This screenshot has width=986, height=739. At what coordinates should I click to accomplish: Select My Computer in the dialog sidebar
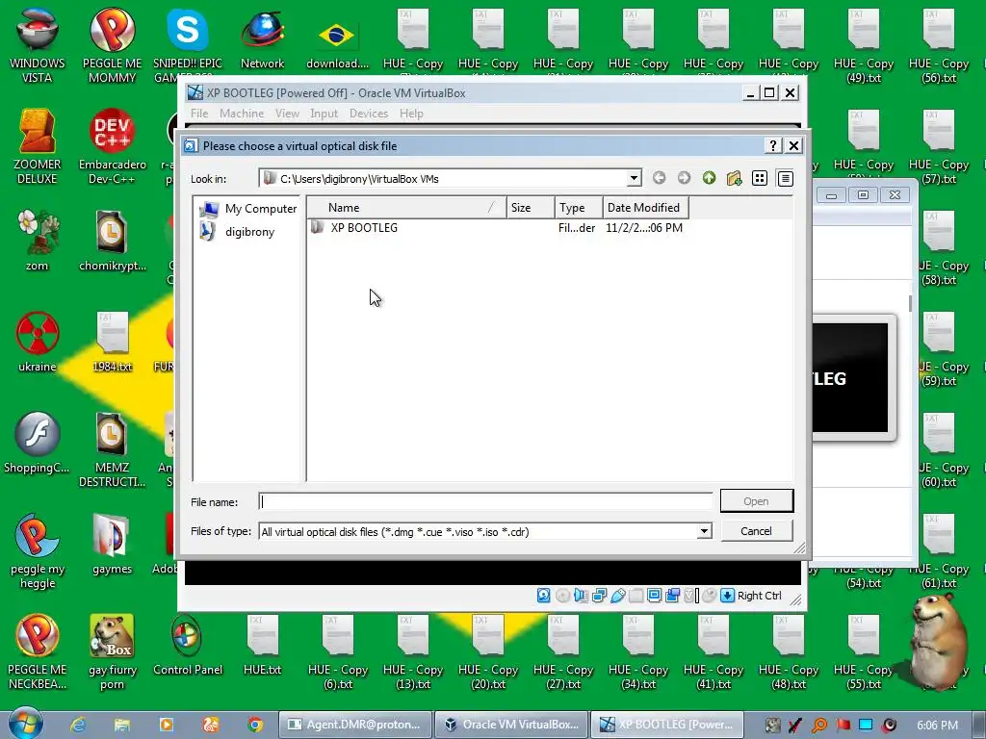(249, 209)
